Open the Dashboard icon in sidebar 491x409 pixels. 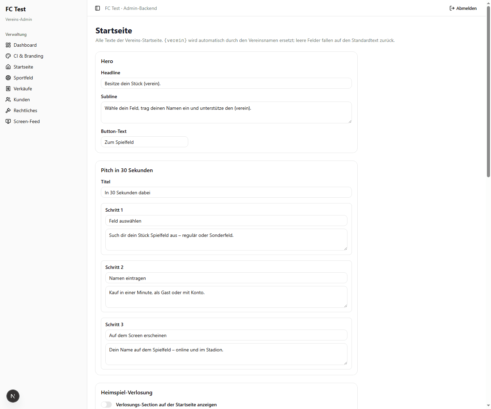pyautogui.click(x=8, y=45)
